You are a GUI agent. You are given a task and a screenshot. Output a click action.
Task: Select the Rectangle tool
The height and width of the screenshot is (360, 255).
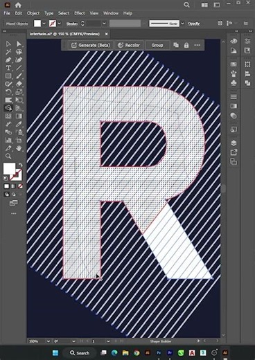pos(8,76)
